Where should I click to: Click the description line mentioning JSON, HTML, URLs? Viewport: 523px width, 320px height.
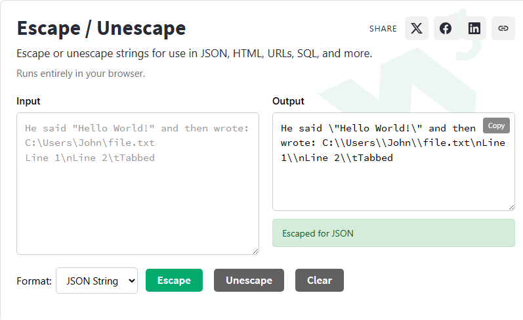pos(194,53)
